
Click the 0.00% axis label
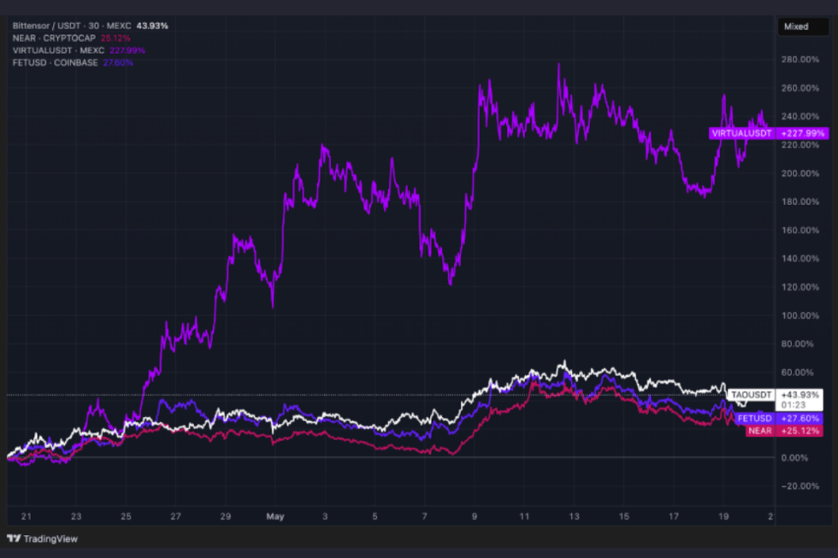pos(794,458)
